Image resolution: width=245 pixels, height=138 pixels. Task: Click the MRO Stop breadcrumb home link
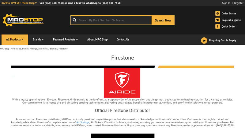[24, 49]
